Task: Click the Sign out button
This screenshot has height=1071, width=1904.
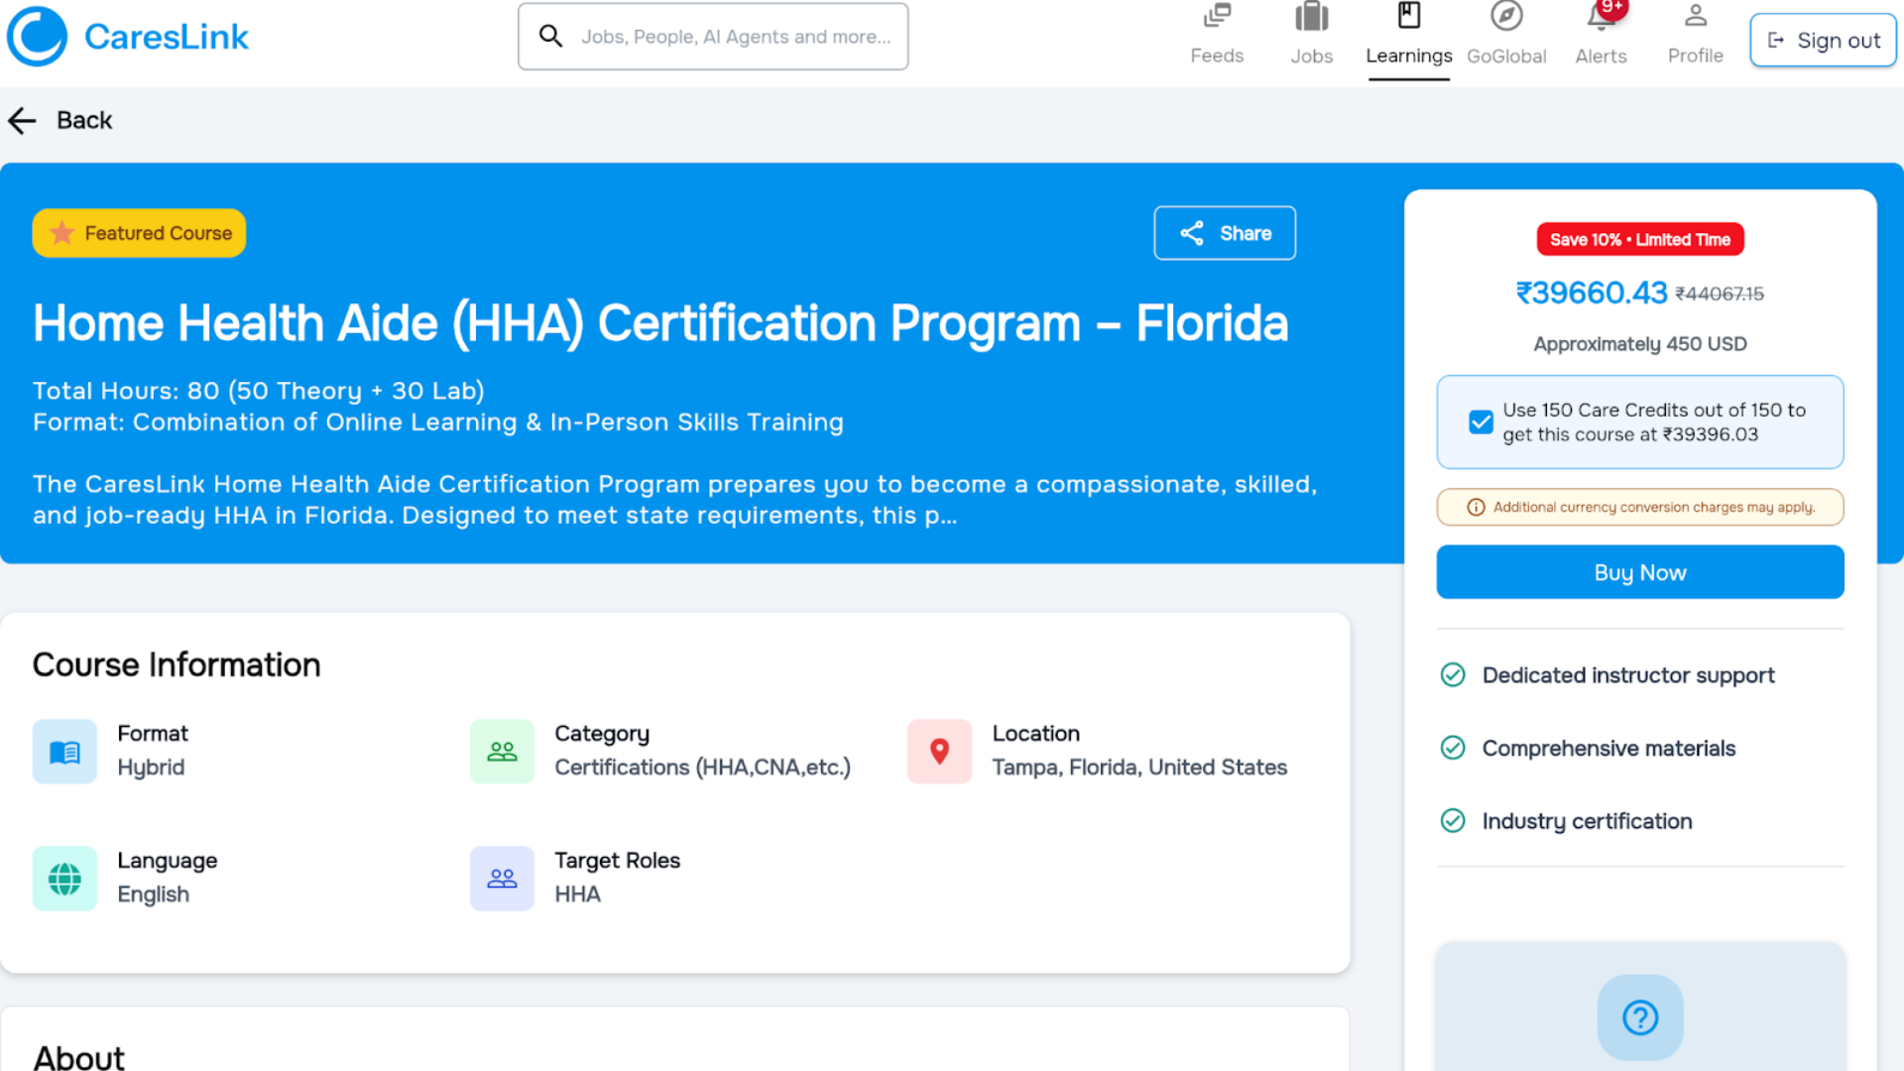Action: [1823, 40]
